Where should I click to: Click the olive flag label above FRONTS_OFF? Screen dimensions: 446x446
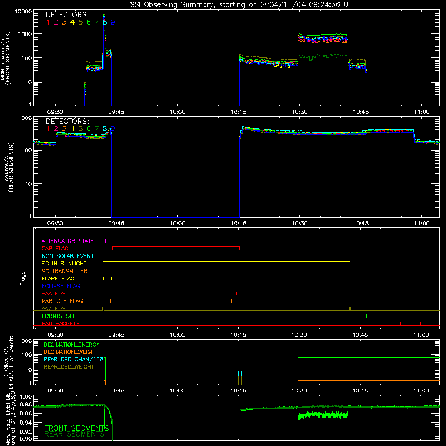click(x=55, y=309)
